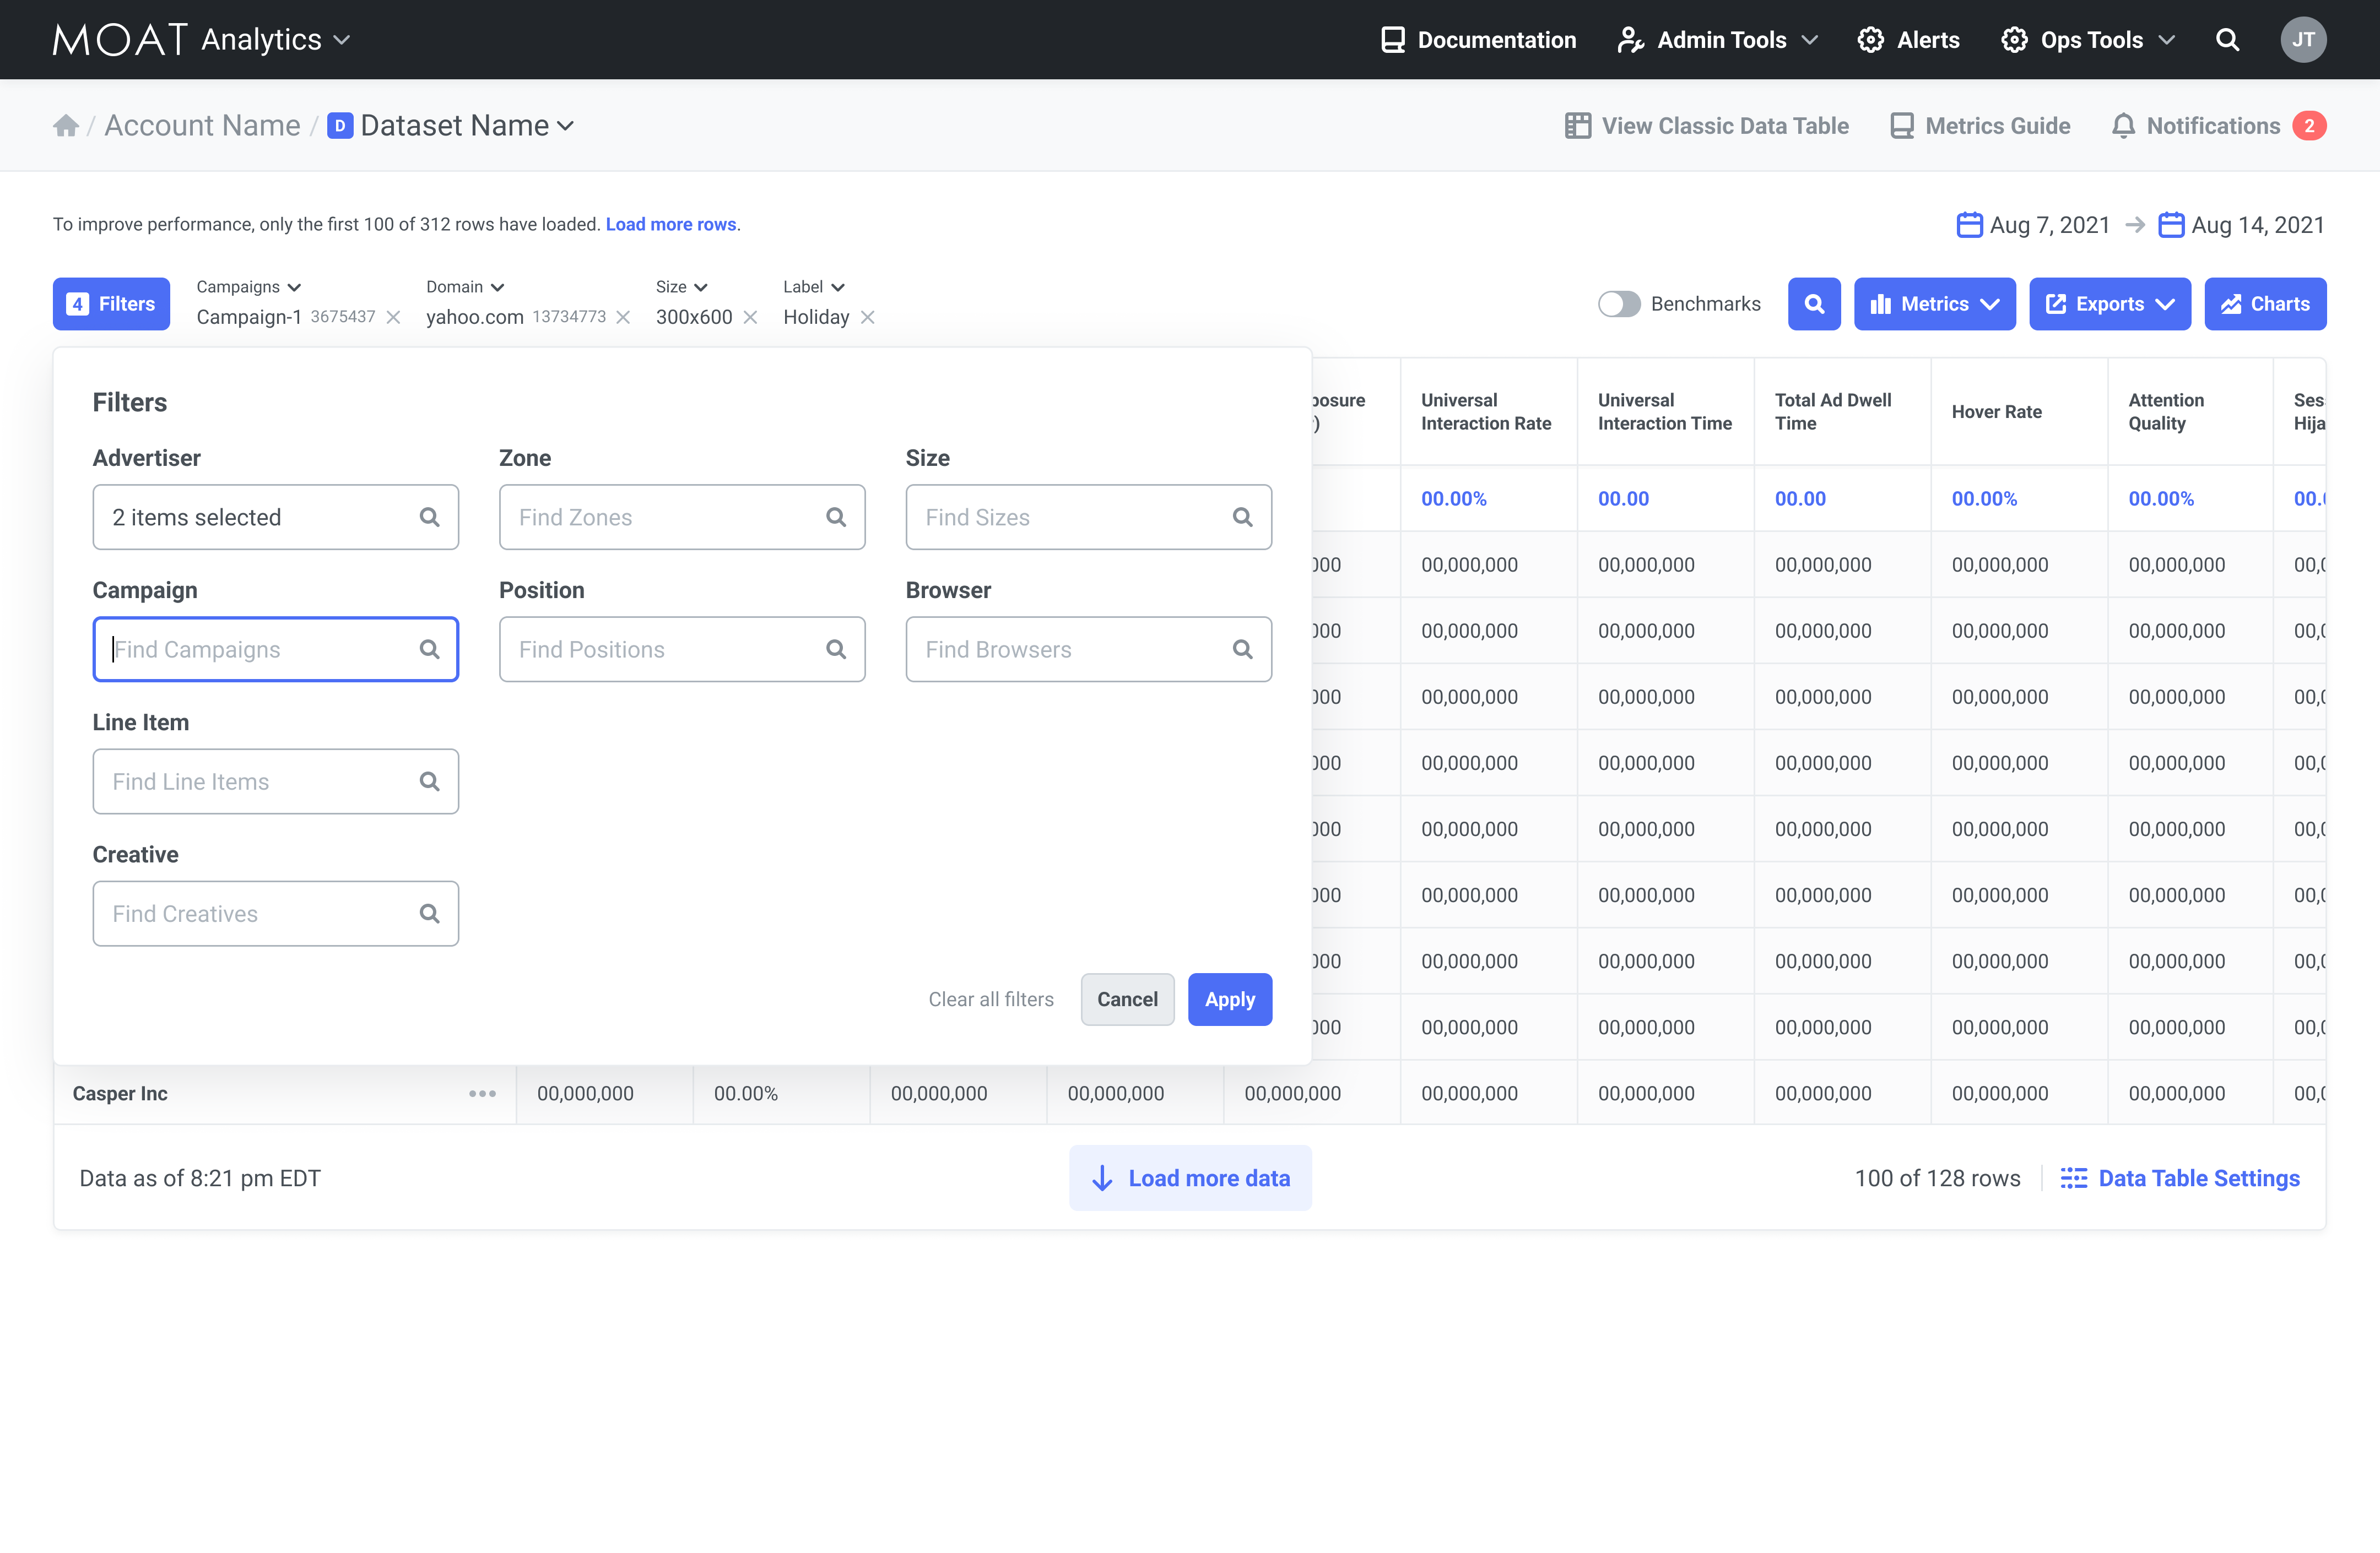The image size is (2380, 1553).
Task: Click Apply in the Filters panel
Action: (x=1229, y=1000)
